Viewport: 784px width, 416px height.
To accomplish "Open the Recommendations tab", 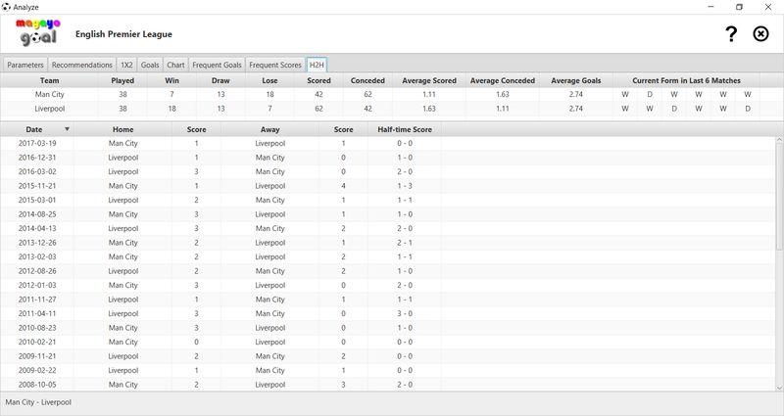I will click(x=82, y=65).
